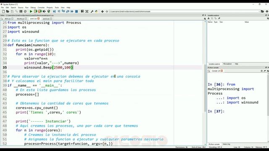Open the Tools menu

pos(57,8)
